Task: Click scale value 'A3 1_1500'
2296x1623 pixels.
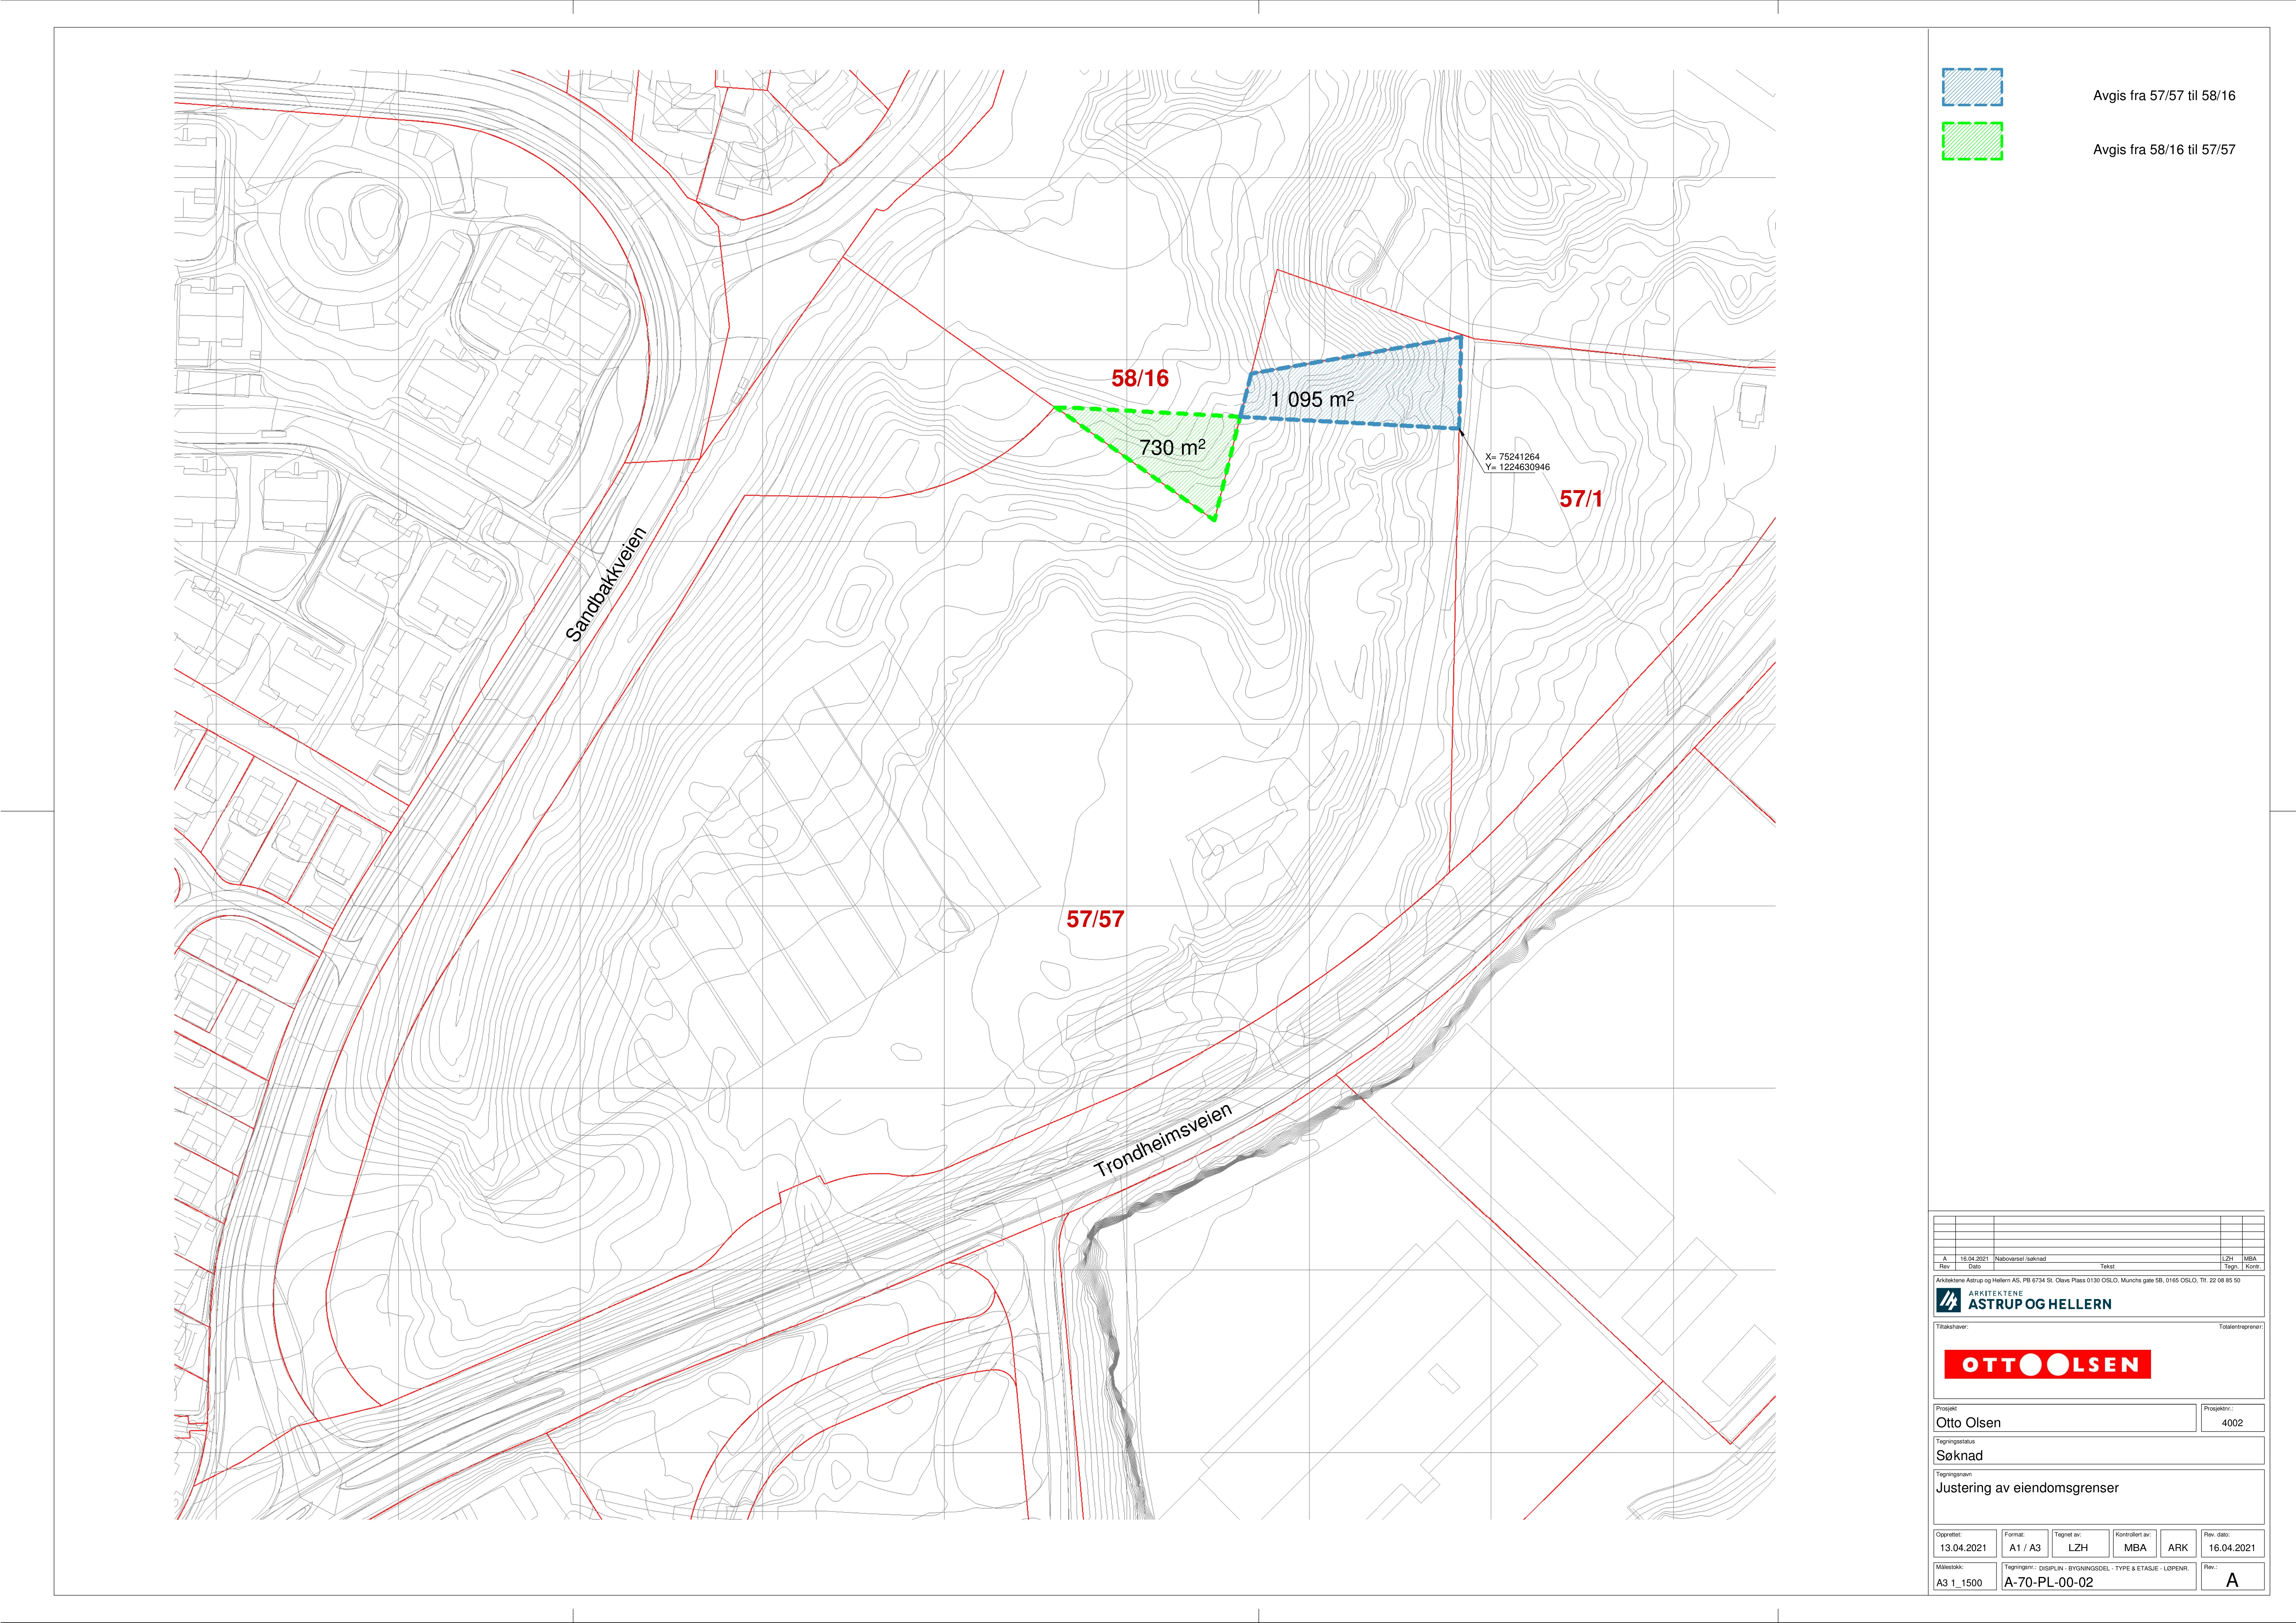Action: (x=1959, y=1583)
